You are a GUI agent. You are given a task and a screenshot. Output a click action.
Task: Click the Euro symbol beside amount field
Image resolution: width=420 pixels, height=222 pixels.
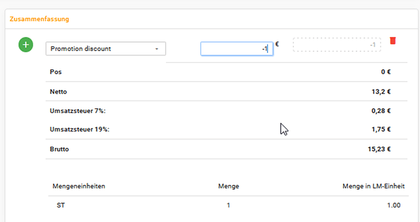[x=277, y=44]
